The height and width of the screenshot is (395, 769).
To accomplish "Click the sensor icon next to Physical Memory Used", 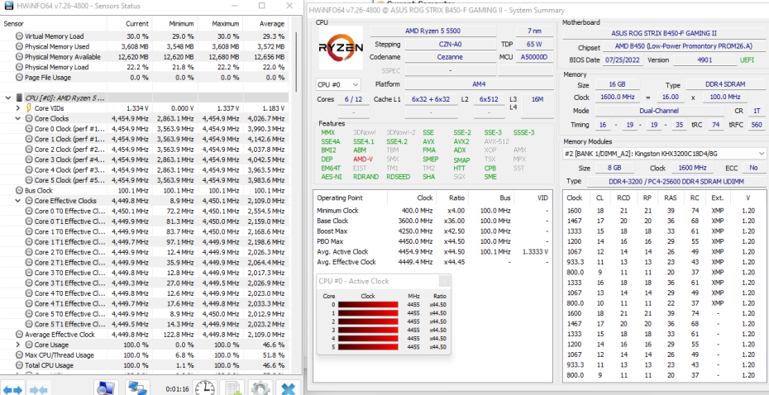I will pyautogui.click(x=19, y=46).
